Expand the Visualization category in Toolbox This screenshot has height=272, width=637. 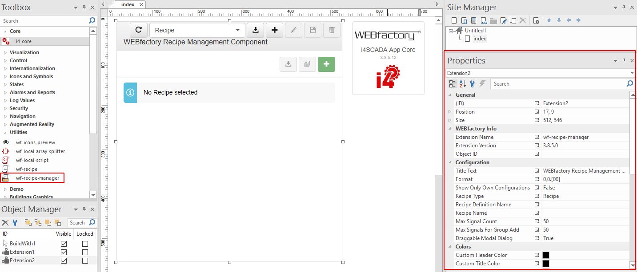pyautogui.click(x=5, y=52)
